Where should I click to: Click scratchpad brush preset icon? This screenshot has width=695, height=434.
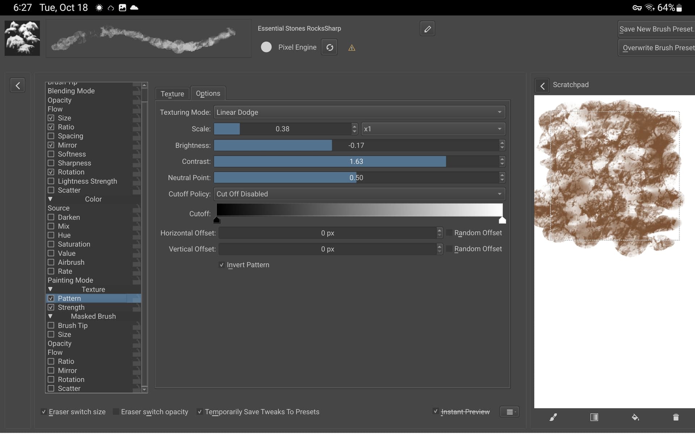click(x=553, y=417)
